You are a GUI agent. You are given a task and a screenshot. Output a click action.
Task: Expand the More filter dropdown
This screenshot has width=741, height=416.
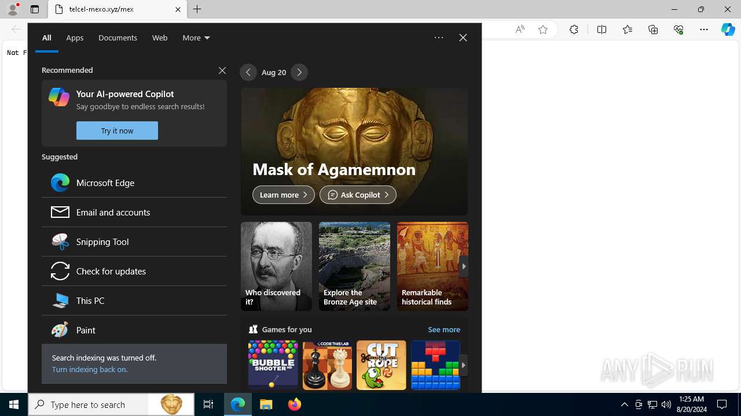196,38
